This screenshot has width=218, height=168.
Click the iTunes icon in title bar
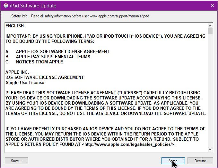pyautogui.click(x=6, y=5)
